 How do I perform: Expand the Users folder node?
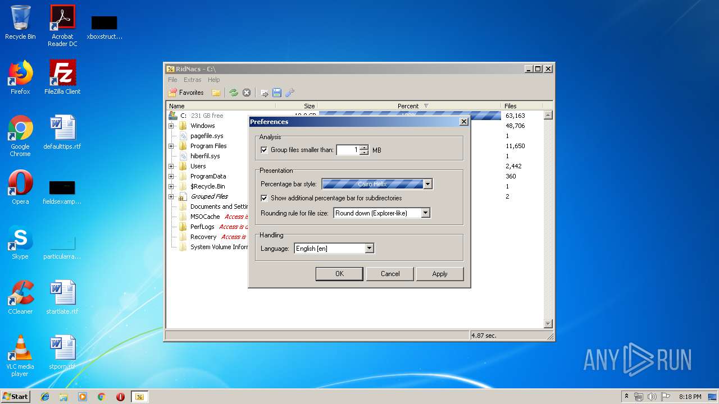[171, 166]
